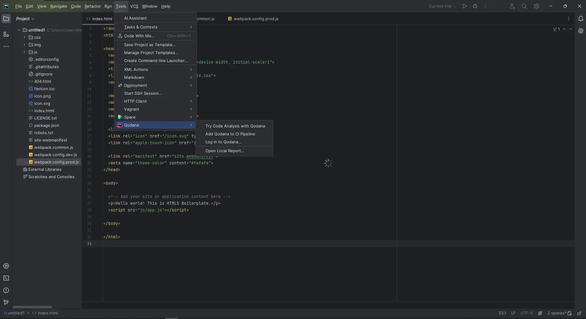Click the LF line separator indicator
586x319 pixels.
click(x=513, y=313)
